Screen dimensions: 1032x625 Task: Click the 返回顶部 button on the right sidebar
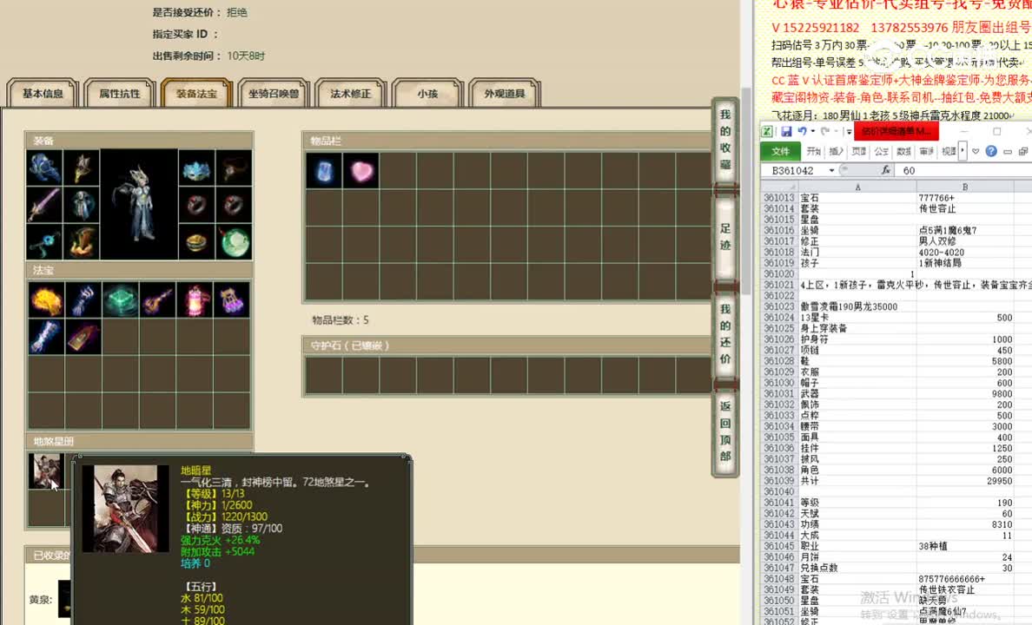pos(725,429)
